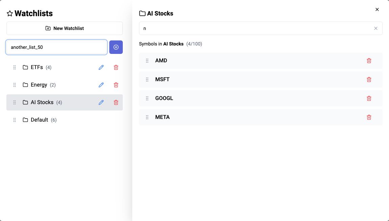
Task: Remove META from the watchlist
Action: coord(369,117)
